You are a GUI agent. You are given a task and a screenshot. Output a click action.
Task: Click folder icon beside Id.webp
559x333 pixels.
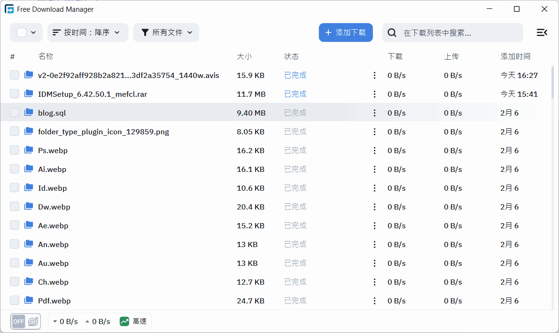pos(29,187)
